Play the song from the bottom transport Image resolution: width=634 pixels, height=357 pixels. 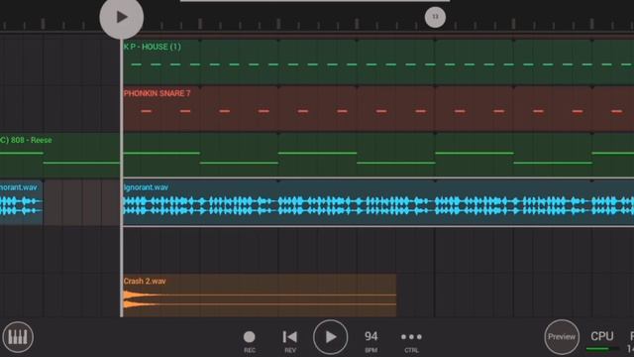(330, 337)
